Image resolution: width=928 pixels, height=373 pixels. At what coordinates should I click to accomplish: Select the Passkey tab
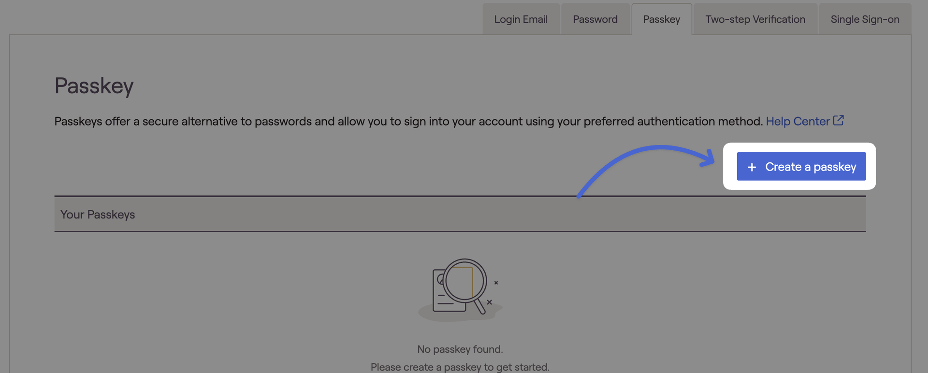click(661, 19)
